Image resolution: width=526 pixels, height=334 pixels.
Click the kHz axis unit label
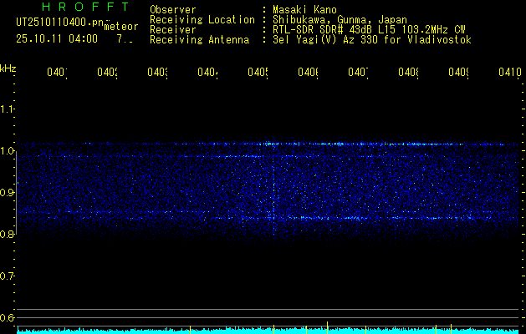click(x=8, y=67)
